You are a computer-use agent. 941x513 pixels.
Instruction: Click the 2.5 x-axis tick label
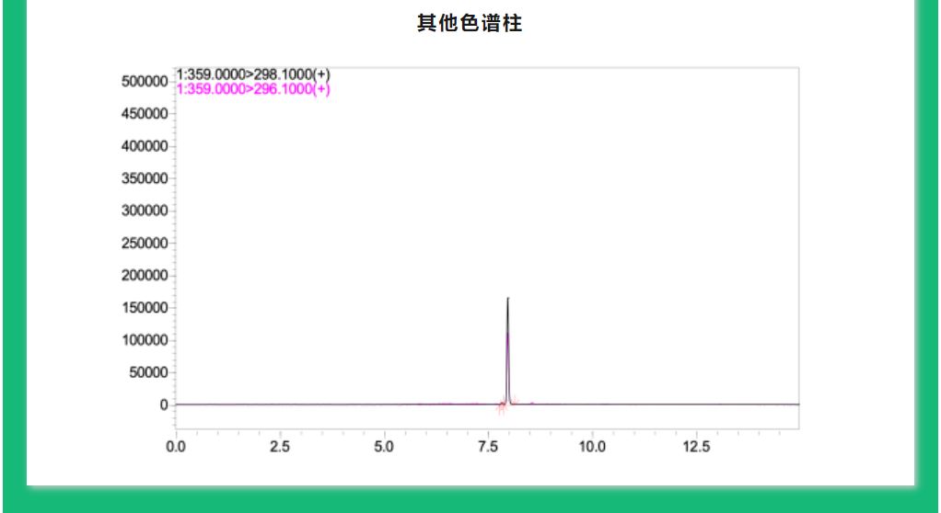(279, 447)
